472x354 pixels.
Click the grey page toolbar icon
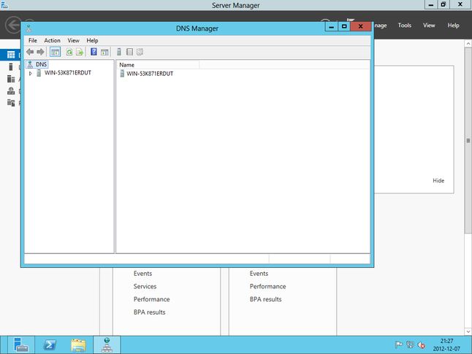coord(129,52)
